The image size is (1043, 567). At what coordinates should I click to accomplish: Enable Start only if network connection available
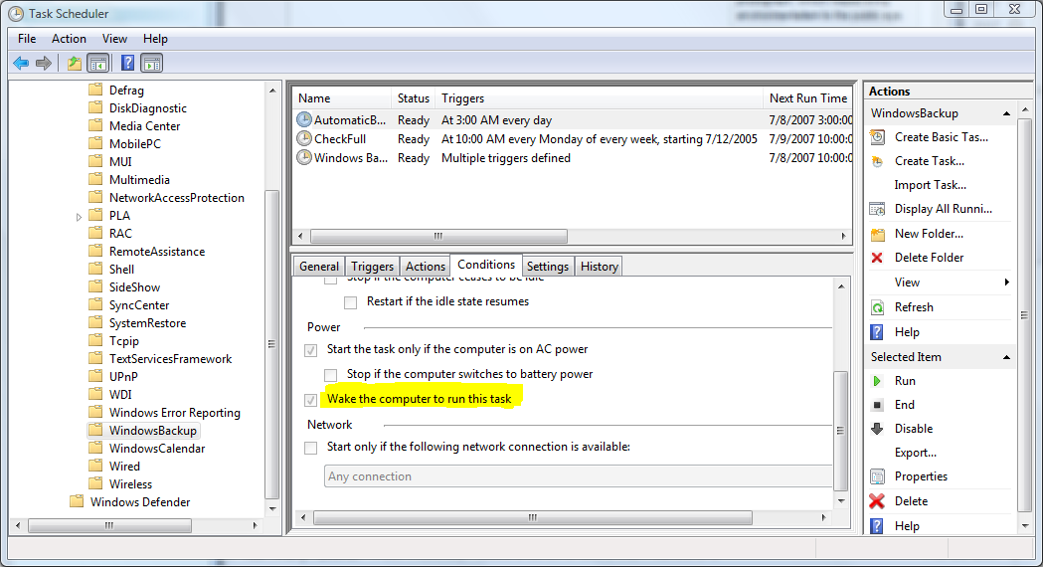click(x=311, y=448)
